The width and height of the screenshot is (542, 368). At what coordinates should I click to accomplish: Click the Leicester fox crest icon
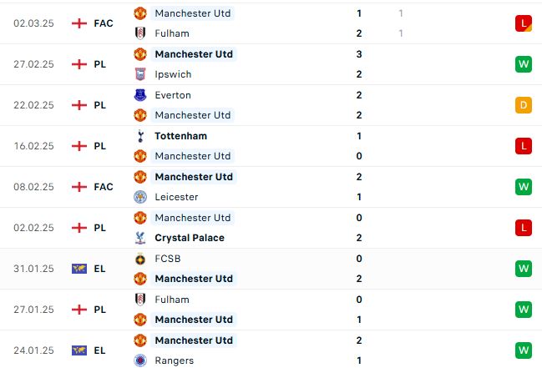(x=140, y=197)
